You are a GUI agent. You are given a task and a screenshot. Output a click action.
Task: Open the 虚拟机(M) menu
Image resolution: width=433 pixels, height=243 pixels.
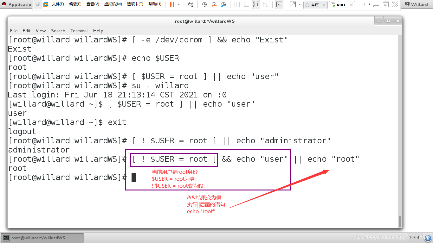tap(113, 4)
